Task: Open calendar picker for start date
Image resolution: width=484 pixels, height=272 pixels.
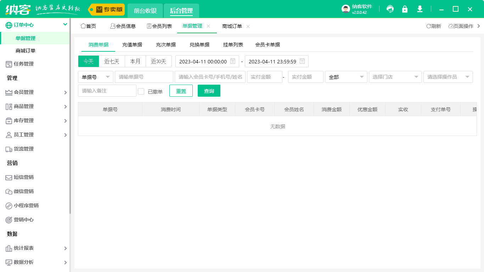Action: coord(233,61)
